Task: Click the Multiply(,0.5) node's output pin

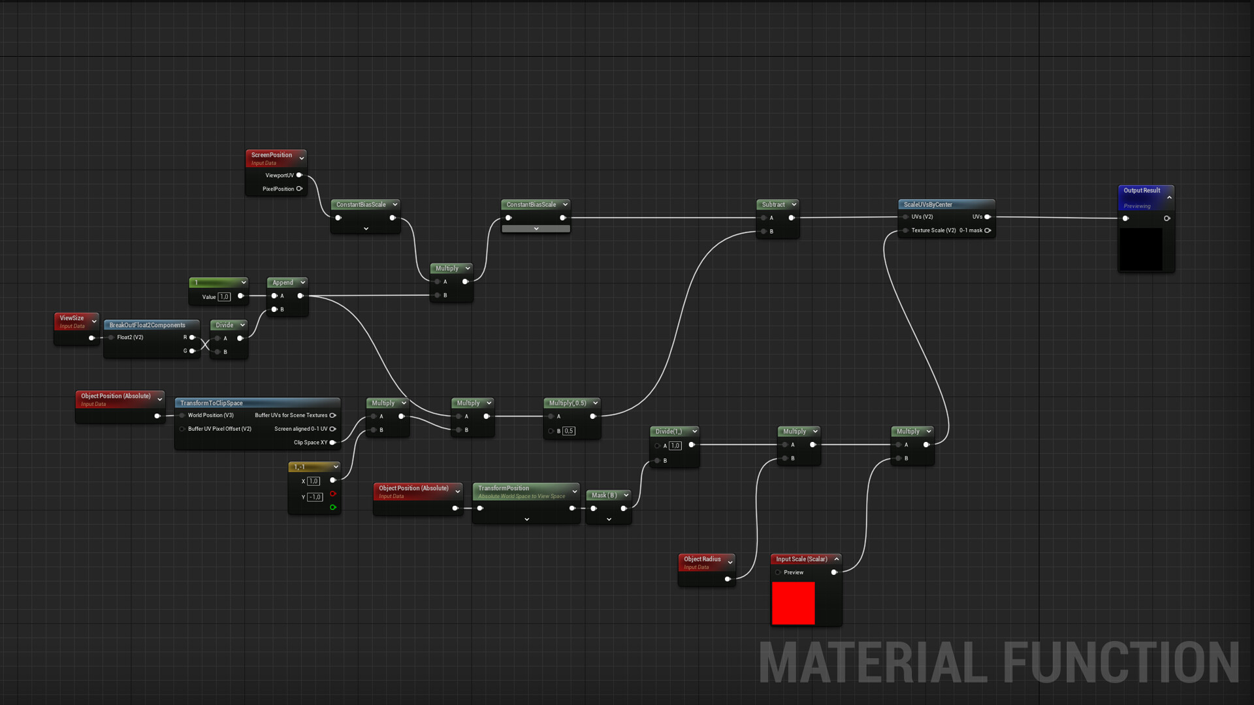Action: point(593,416)
